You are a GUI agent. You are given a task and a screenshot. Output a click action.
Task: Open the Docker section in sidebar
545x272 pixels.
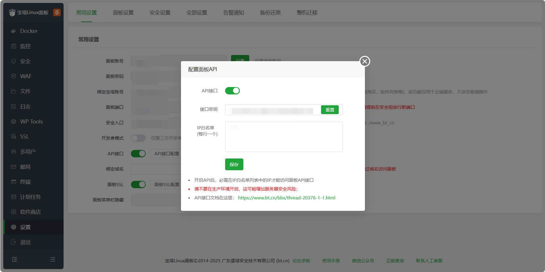click(x=29, y=31)
